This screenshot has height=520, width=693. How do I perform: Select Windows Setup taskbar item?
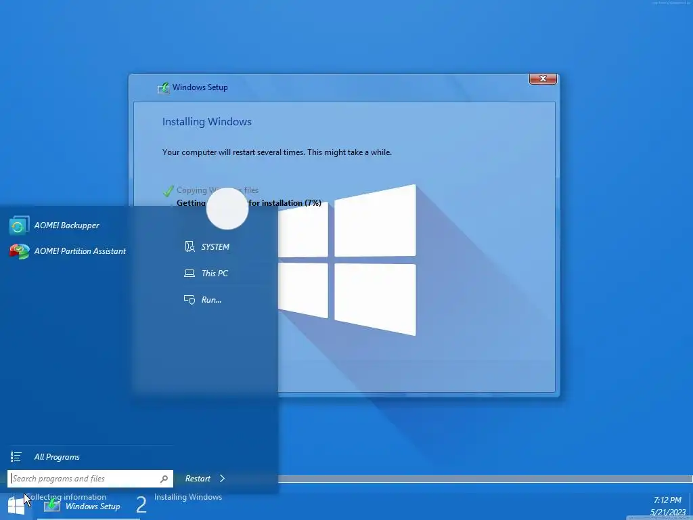[84, 506]
